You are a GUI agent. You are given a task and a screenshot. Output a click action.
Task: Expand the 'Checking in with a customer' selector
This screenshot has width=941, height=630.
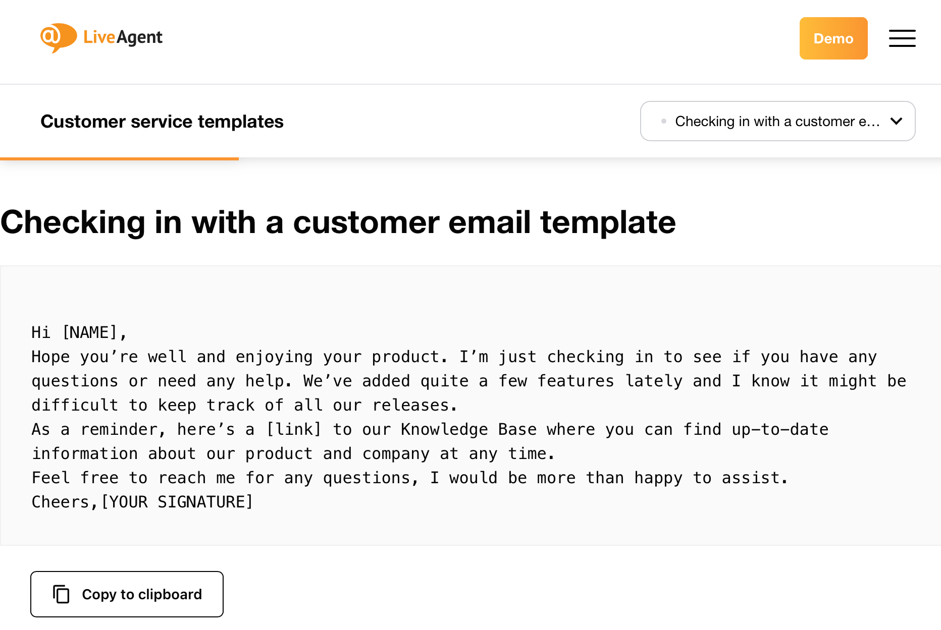click(777, 121)
